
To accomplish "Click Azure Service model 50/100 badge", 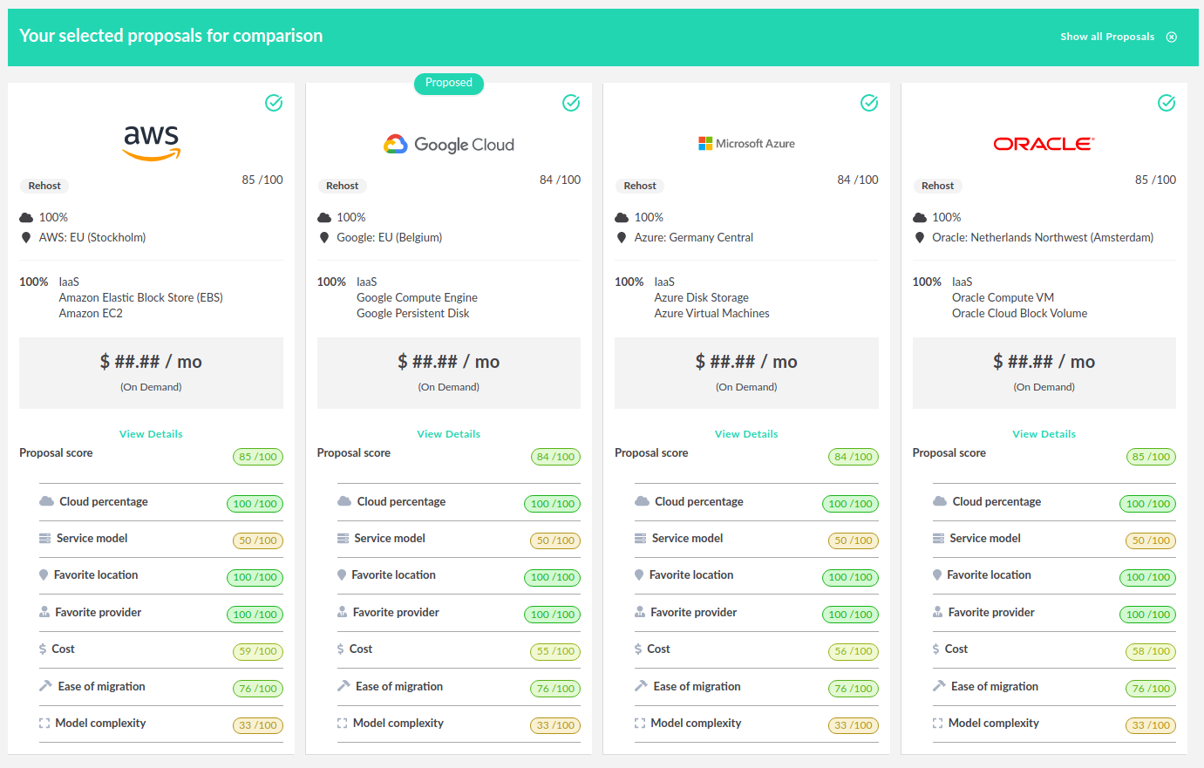I will pos(854,540).
